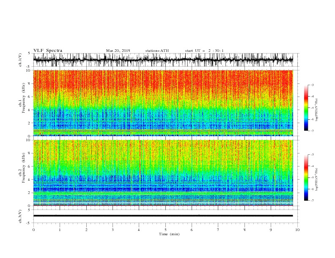Click the "start UT = 2:30:1" text
Screen dimensions: 335x258
(204, 51)
